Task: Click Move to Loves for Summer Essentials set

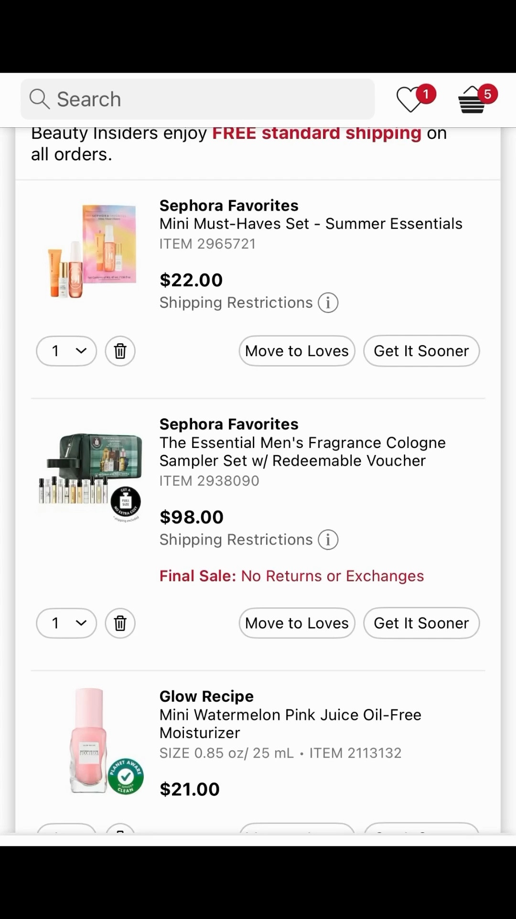Action: (x=296, y=351)
